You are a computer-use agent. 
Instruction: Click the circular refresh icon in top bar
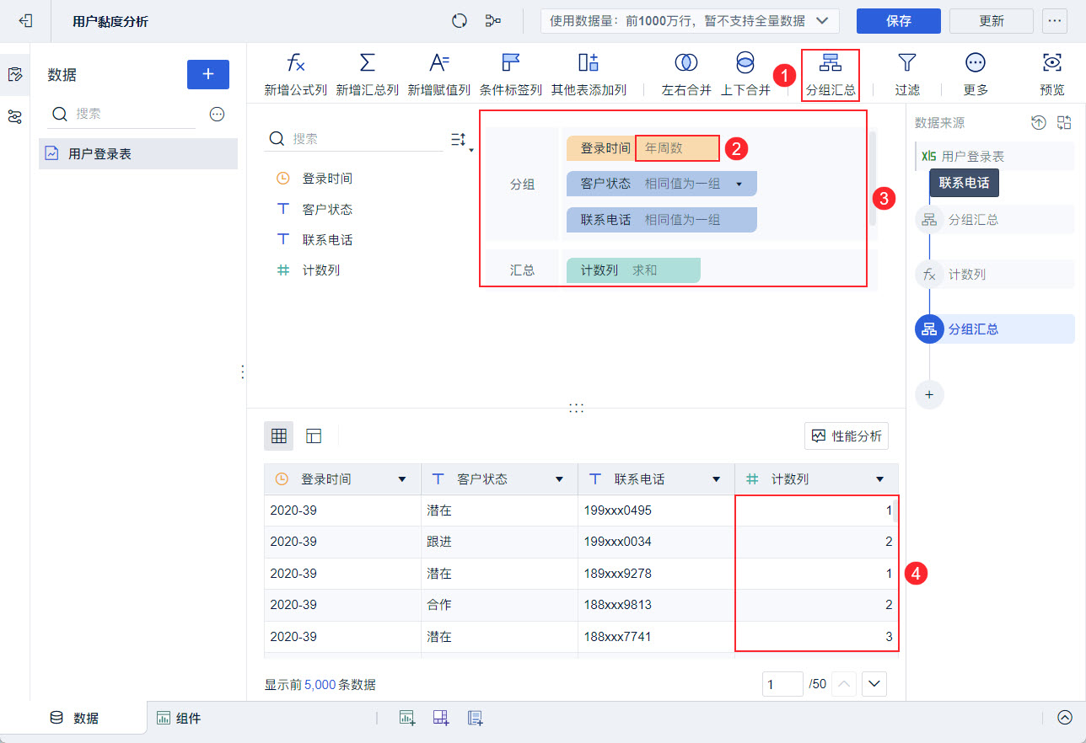click(x=460, y=21)
